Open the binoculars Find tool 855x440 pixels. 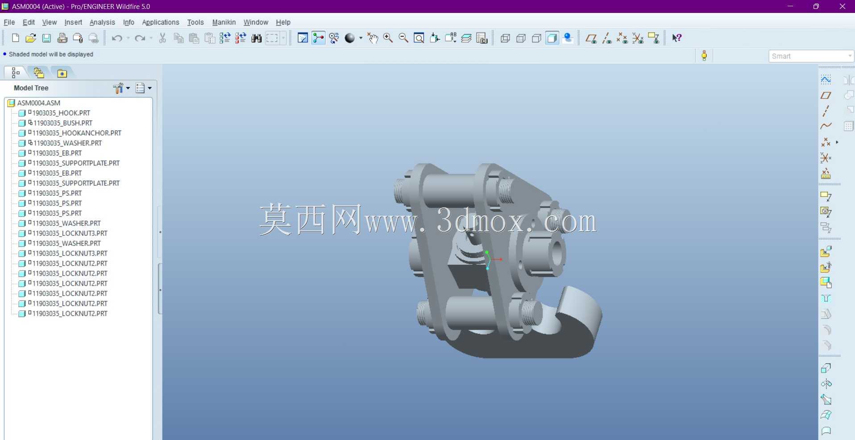(x=256, y=38)
